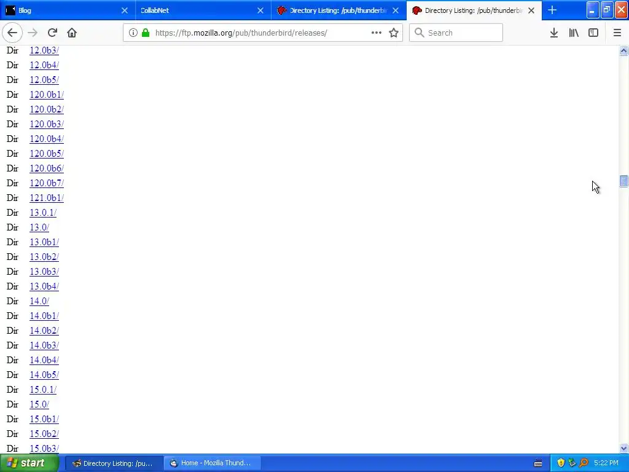Focus the Search box
629x472 pixels.
point(456,33)
